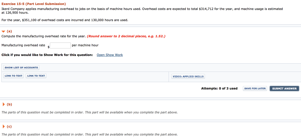The image size is (301, 139).
Task: Click the Exercise 15-5 heading text
Action: (x=34, y=4)
